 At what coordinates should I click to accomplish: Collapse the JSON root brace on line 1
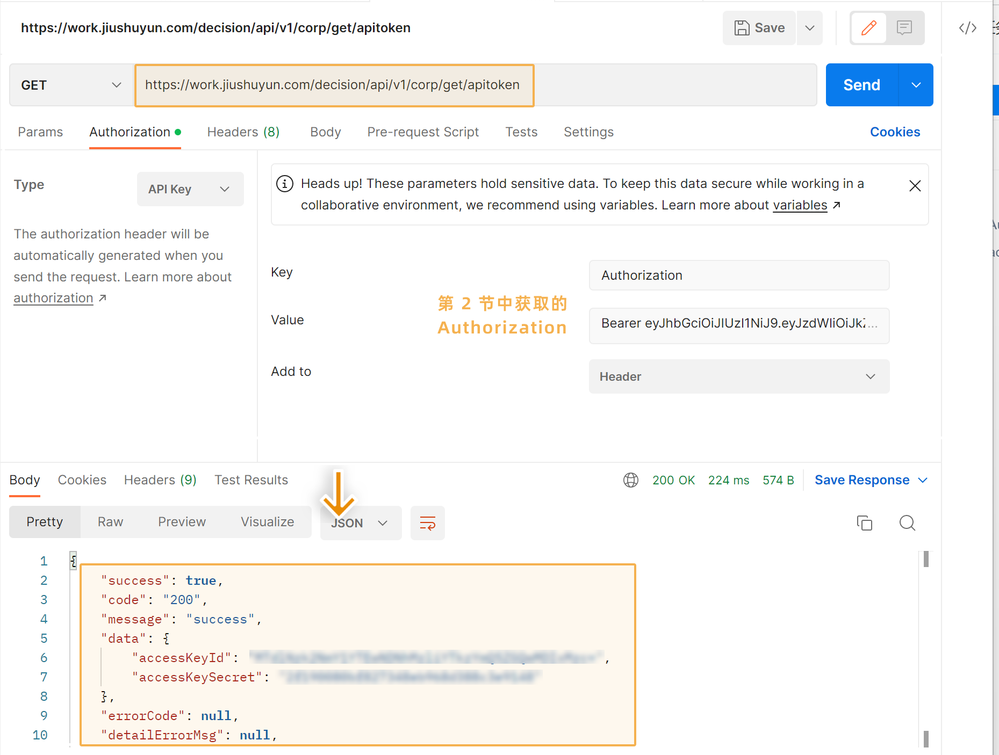tap(74, 561)
